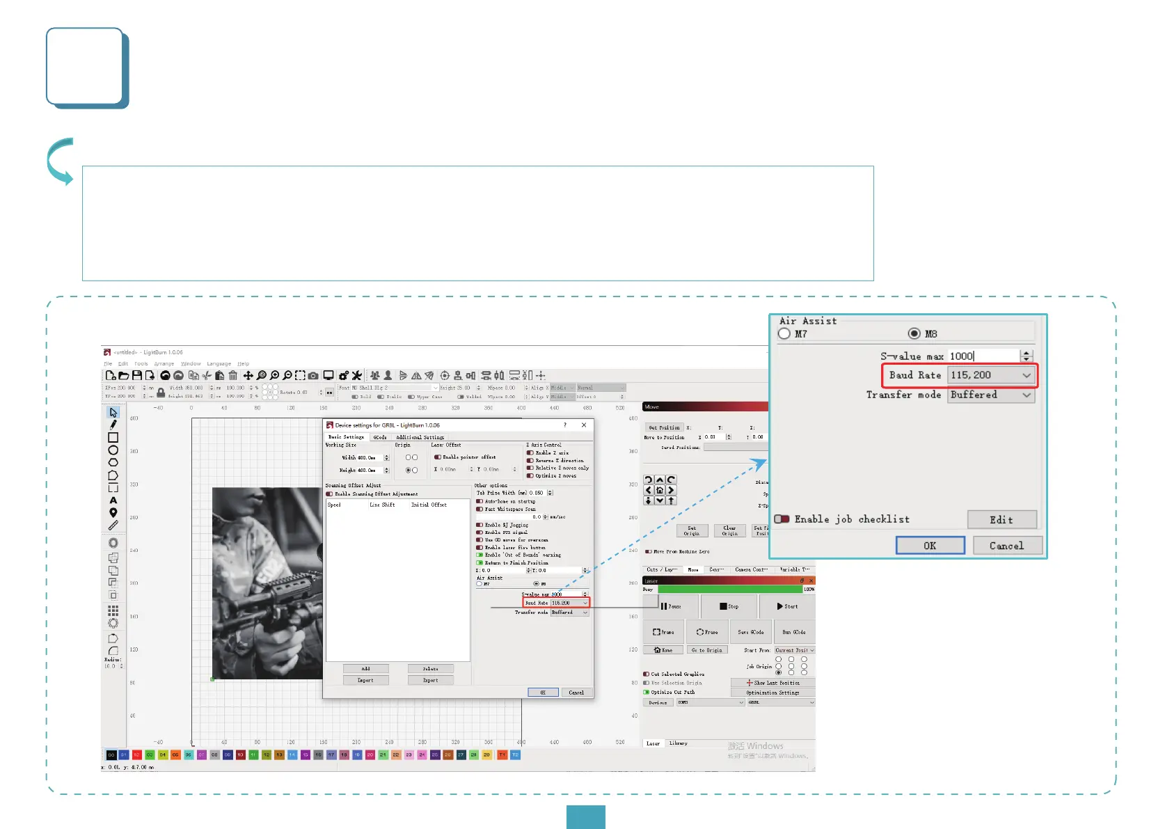The height and width of the screenshot is (829, 1172).
Task: Click OK in the enlarged callout
Action: click(930, 546)
